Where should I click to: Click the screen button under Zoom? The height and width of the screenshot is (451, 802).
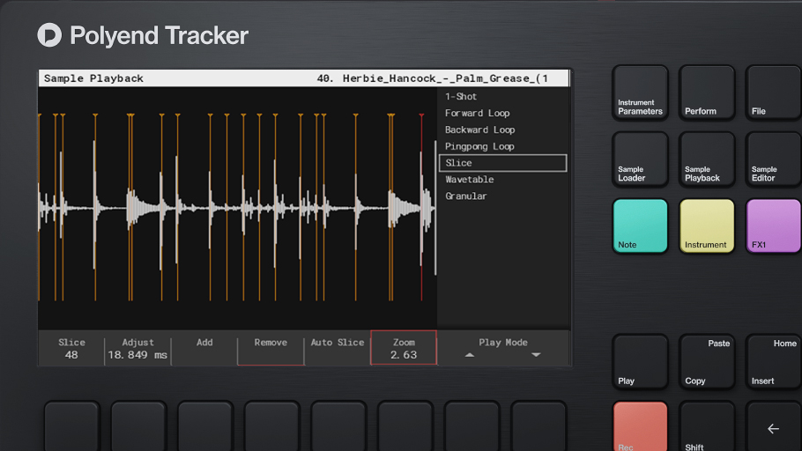click(405, 426)
